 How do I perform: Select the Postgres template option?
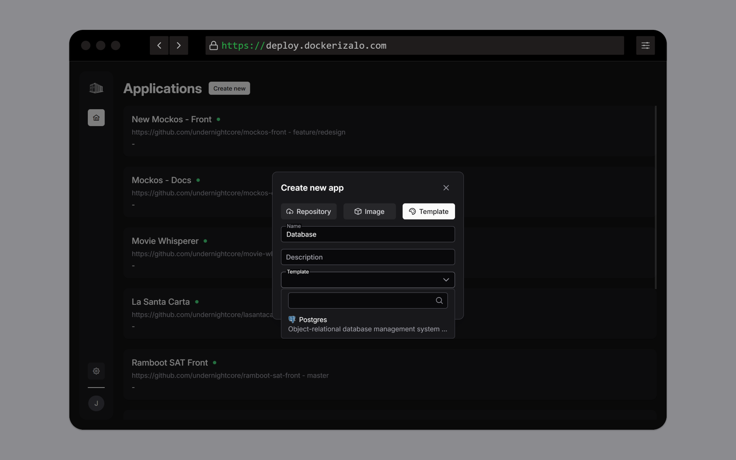click(x=368, y=324)
